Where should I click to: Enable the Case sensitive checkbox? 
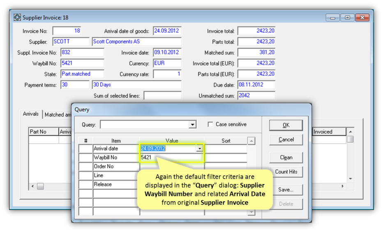pos(211,124)
